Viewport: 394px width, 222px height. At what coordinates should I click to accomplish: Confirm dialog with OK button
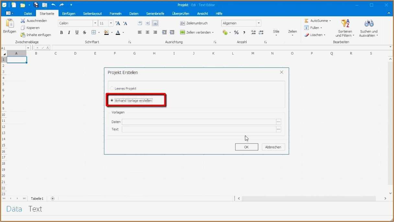point(247,147)
